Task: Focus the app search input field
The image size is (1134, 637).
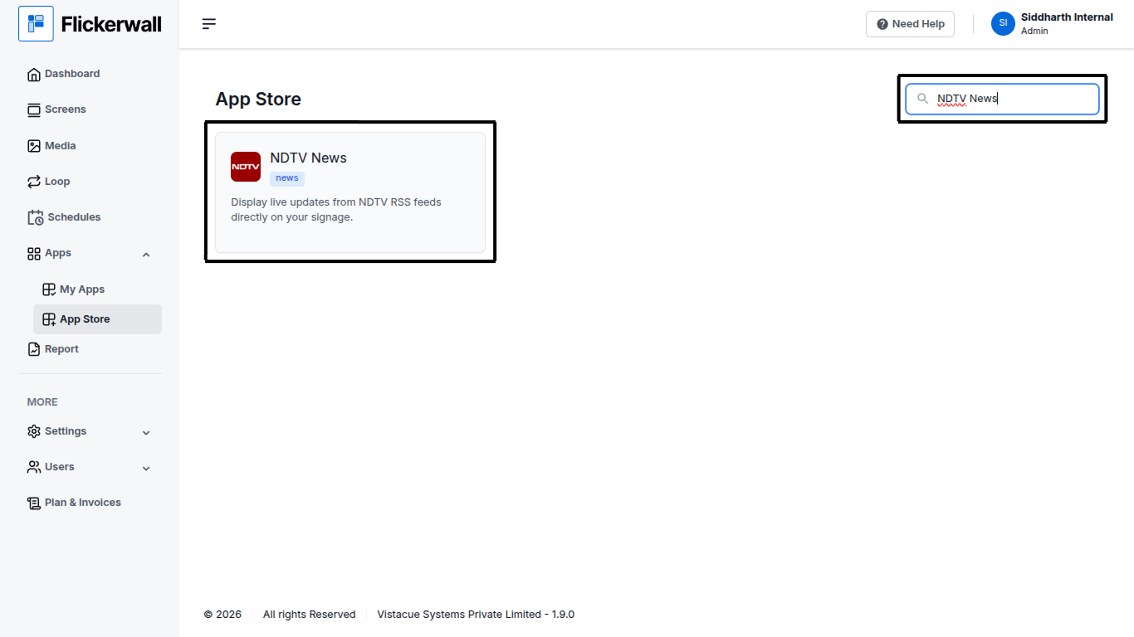Action: [1002, 99]
